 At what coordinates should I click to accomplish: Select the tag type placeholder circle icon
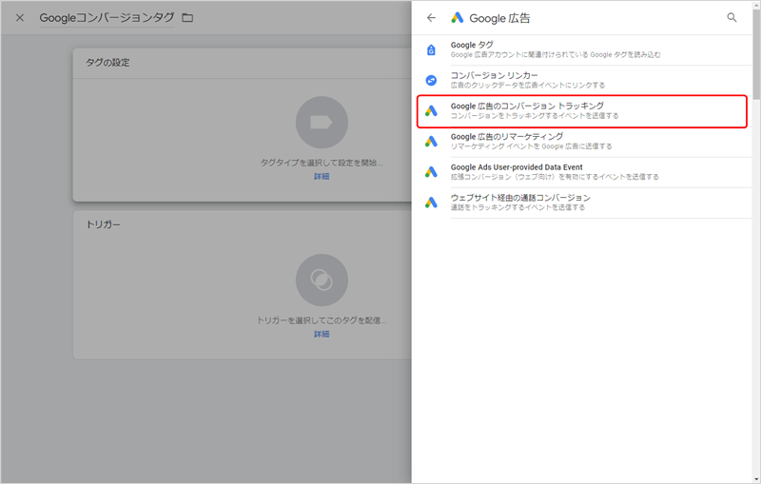click(322, 123)
